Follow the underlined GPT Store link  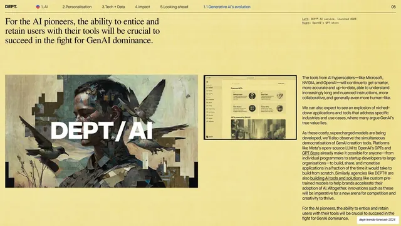(311, 153)
